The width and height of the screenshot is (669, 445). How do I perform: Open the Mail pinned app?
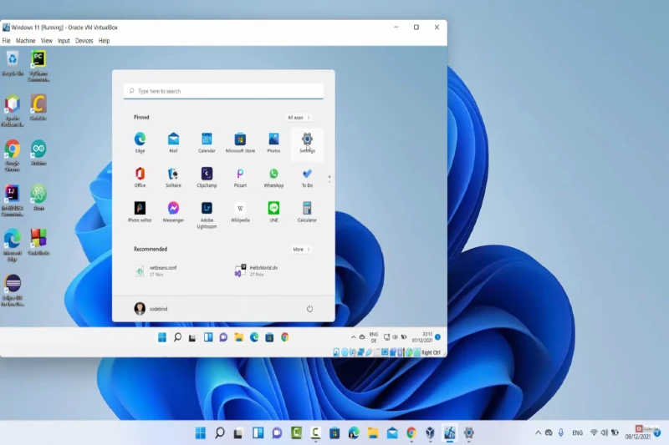click(173, 143)
